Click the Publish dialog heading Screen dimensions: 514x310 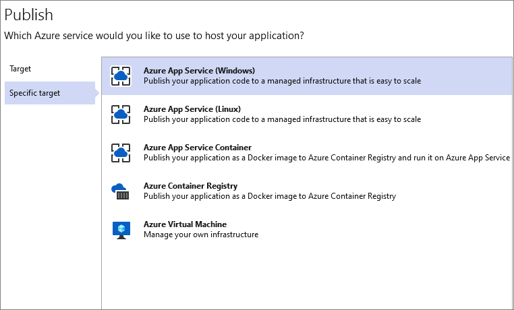(x=29, y=14)
